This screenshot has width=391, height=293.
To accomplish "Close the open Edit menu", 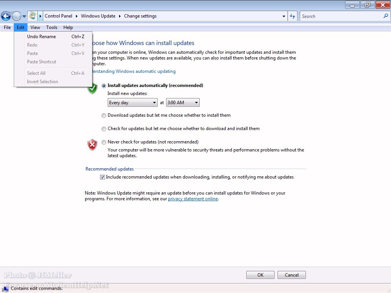I will (21, 27).
